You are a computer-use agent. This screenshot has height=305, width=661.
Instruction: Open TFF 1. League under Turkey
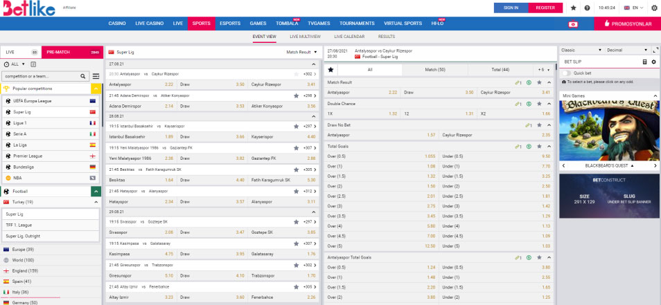coord(51,225)
